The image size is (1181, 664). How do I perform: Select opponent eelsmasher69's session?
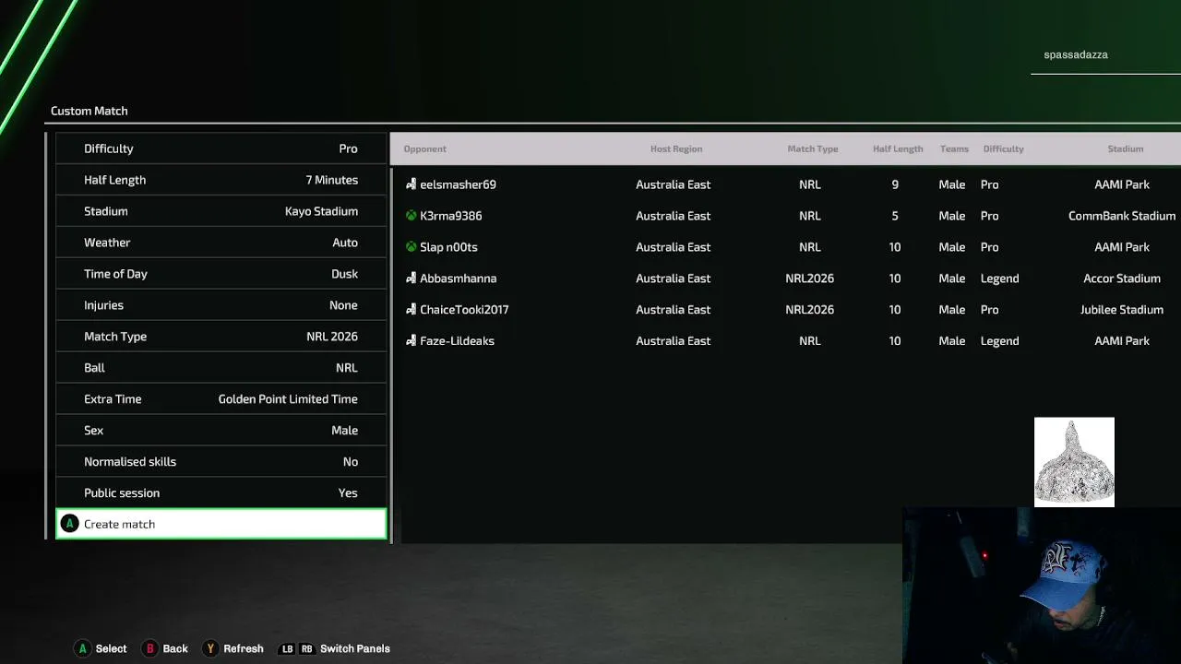click(x=788, y=184)
